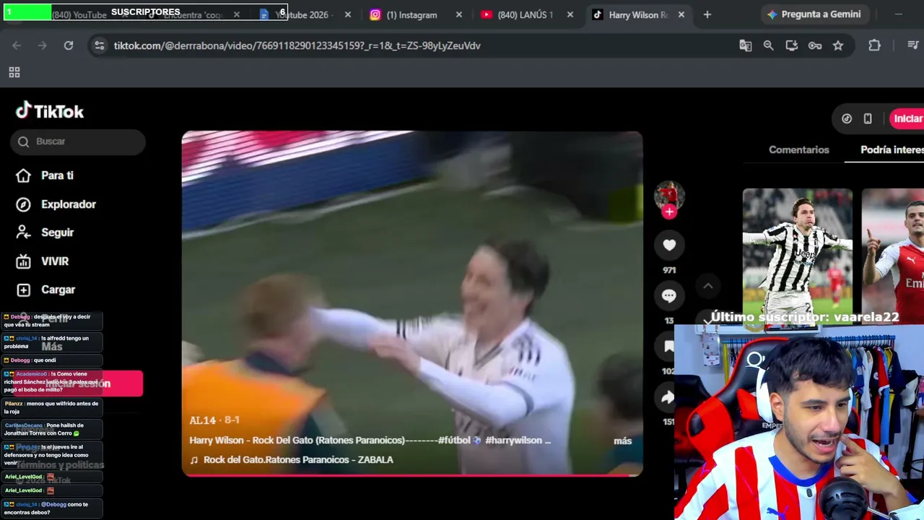
Task: Open the Cargar upload page
Action: tap(45, 290)
